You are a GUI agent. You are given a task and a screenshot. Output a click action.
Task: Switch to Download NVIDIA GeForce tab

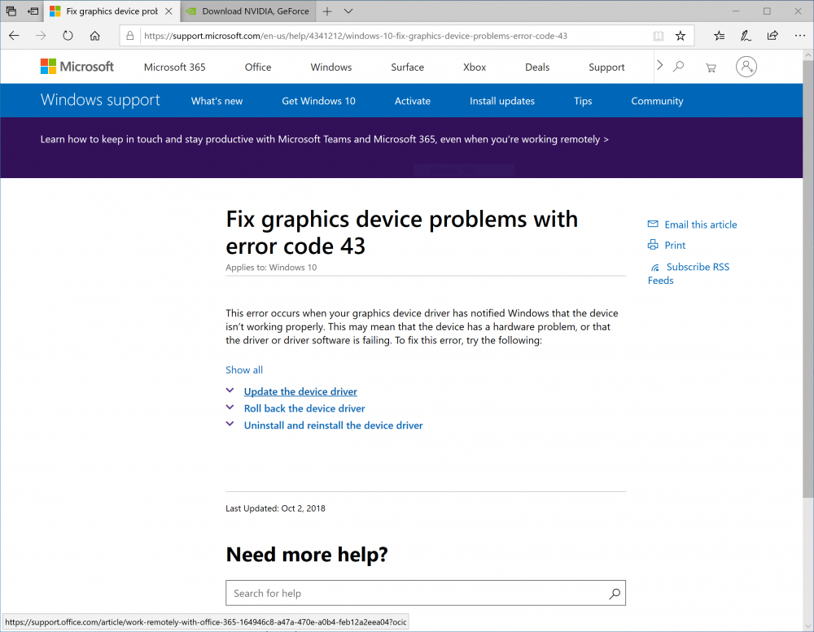coord(248,11)
